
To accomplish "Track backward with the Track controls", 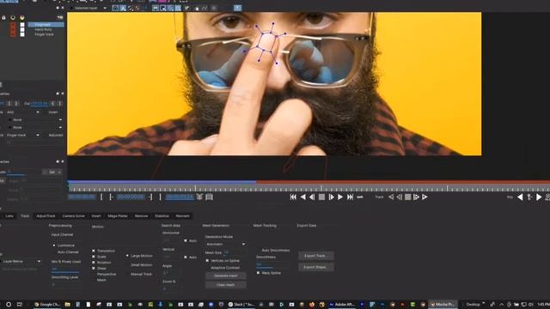I will pyautogui.click(x=391, y=197).
